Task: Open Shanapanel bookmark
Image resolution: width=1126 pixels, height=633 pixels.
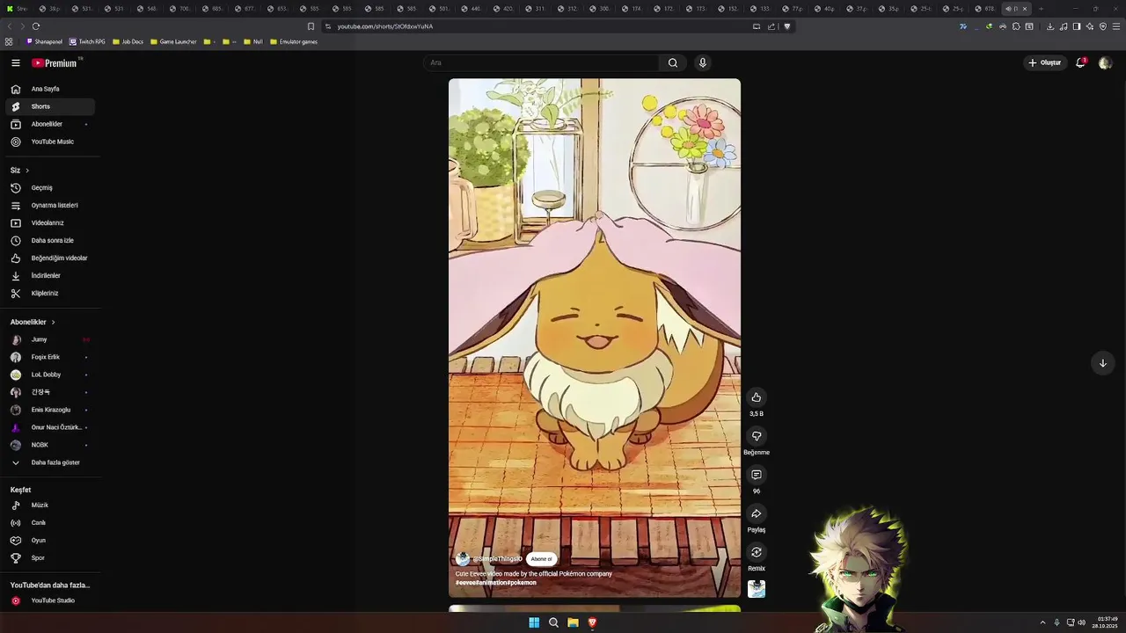Action: (44, 41)
